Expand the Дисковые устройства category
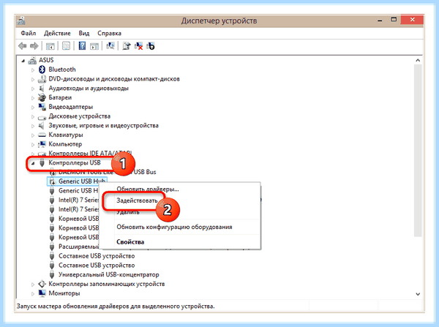The image size is (439, 327). click(33, 117)
